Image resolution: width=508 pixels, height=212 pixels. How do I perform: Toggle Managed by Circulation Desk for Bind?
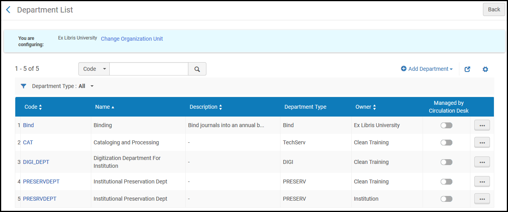click(446, 125)
